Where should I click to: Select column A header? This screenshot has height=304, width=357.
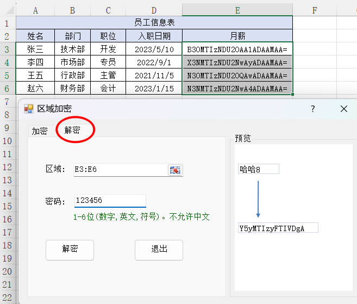point(35,10)
